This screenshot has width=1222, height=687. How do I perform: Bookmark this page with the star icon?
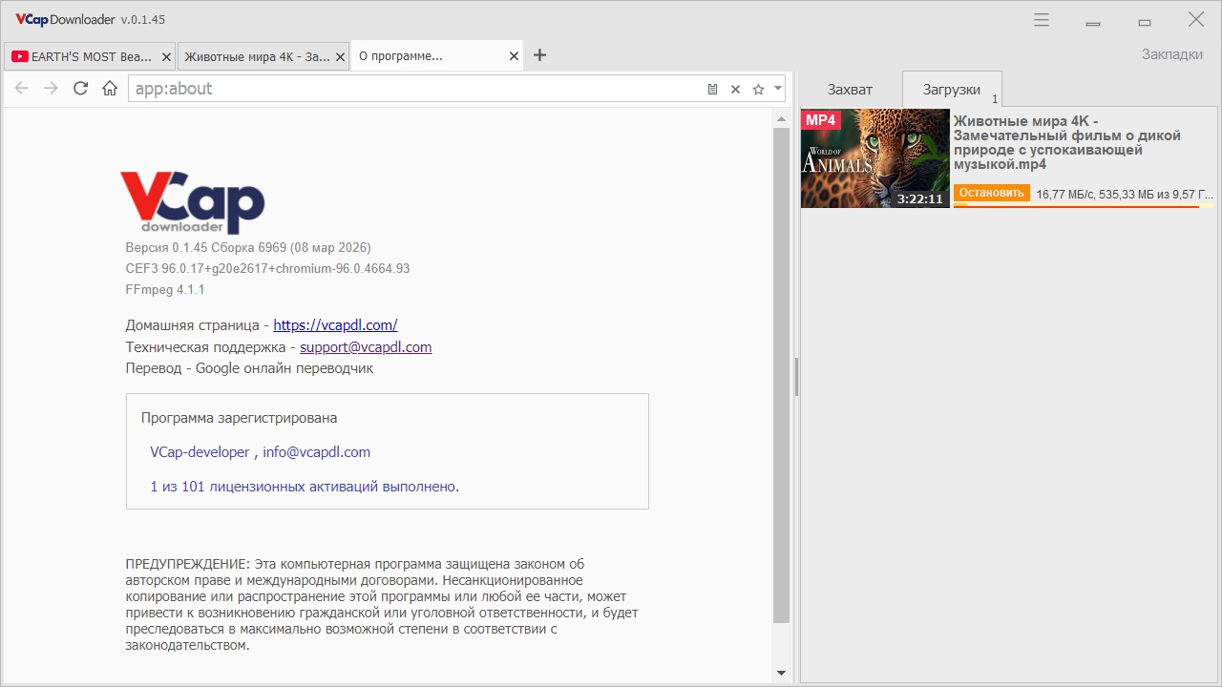coord(758,89)
